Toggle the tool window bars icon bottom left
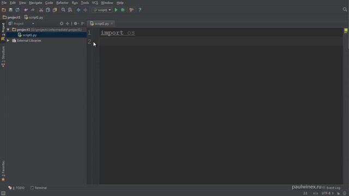349x196 pixels. (x=3, y=193)
